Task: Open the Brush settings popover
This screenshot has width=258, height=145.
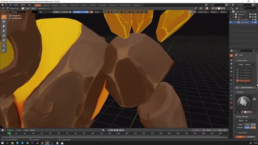Action: 98,12
